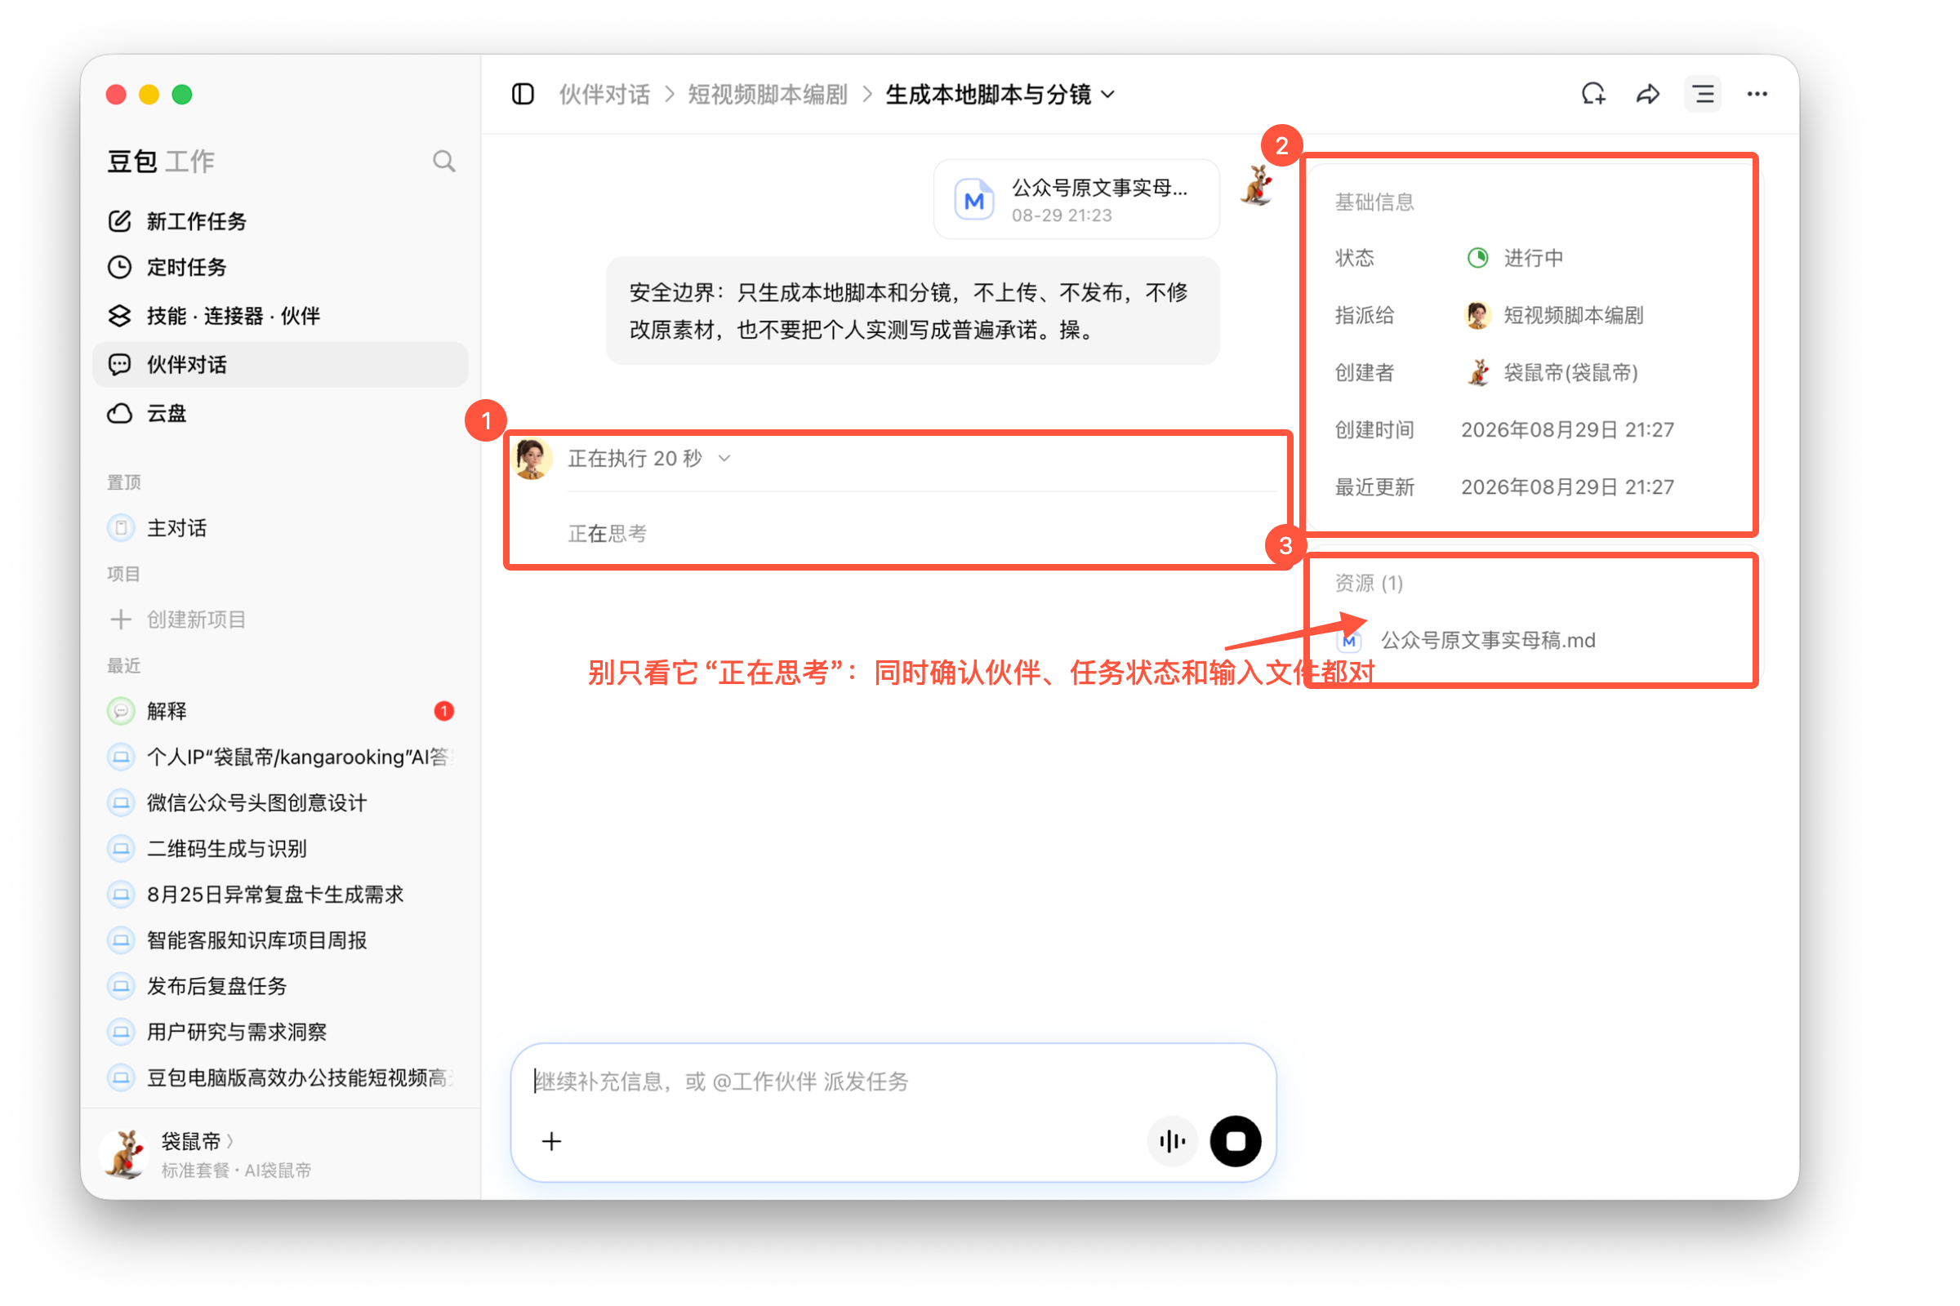1960x1306 pixels.
Task: Click the 正在思考 status text
Action: (608, 534)
